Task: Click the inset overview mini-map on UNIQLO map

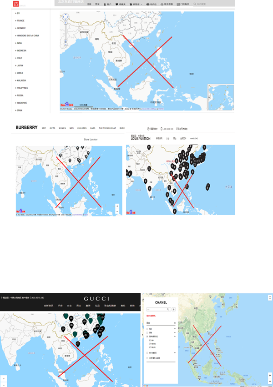Action: click(221, 97)
